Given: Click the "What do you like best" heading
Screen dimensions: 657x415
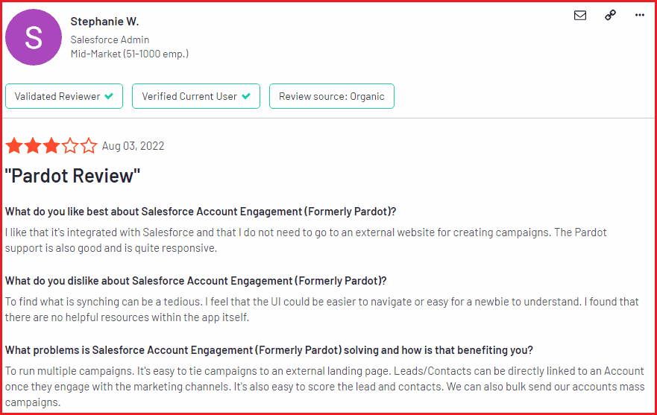Looking at the screenshot, I should coord(201,212).
